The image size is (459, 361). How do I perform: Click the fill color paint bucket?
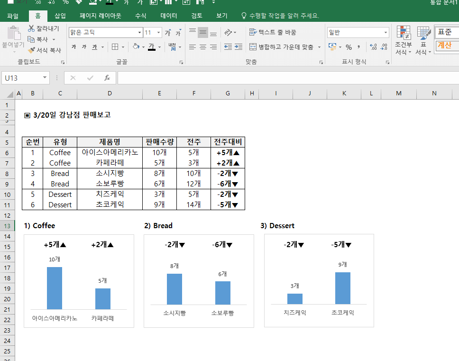point(136,46)
